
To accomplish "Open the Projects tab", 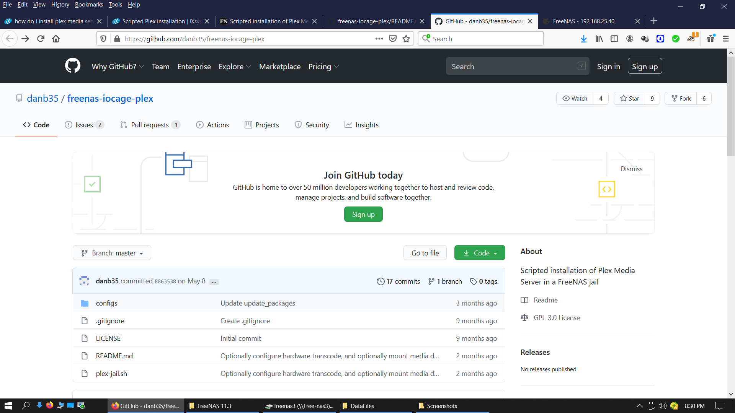I will [x=262, y=125].
